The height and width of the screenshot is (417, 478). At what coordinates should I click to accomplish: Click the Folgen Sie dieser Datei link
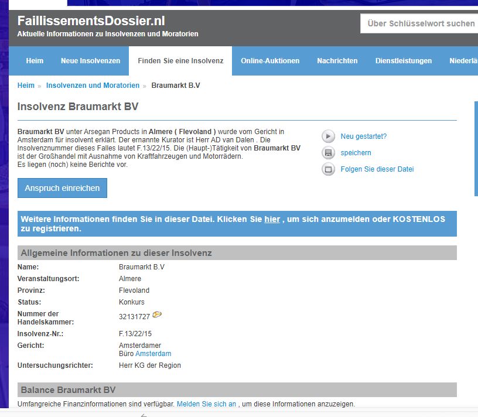[x=377, y=169]
